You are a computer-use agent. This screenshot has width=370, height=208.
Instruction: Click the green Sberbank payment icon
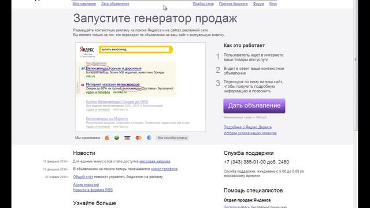[117, 138]
